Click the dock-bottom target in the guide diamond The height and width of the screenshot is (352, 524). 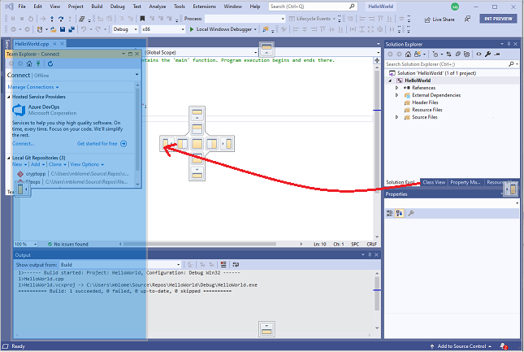(x=197, y=159)
